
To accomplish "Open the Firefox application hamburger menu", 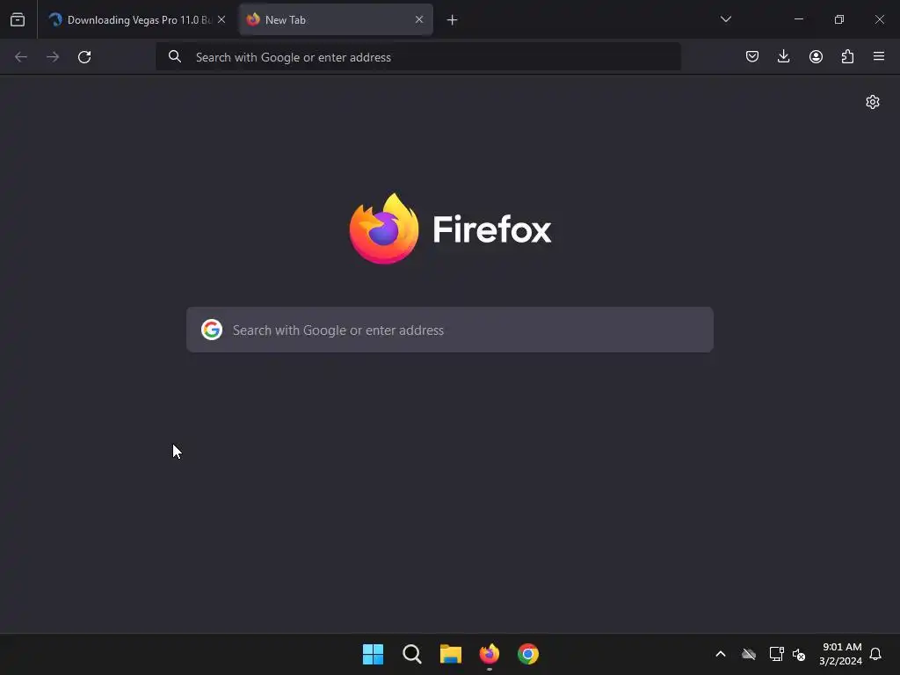I will (879, 56).
